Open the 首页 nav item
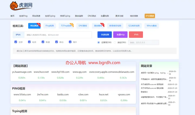 (x=12, y=16)
